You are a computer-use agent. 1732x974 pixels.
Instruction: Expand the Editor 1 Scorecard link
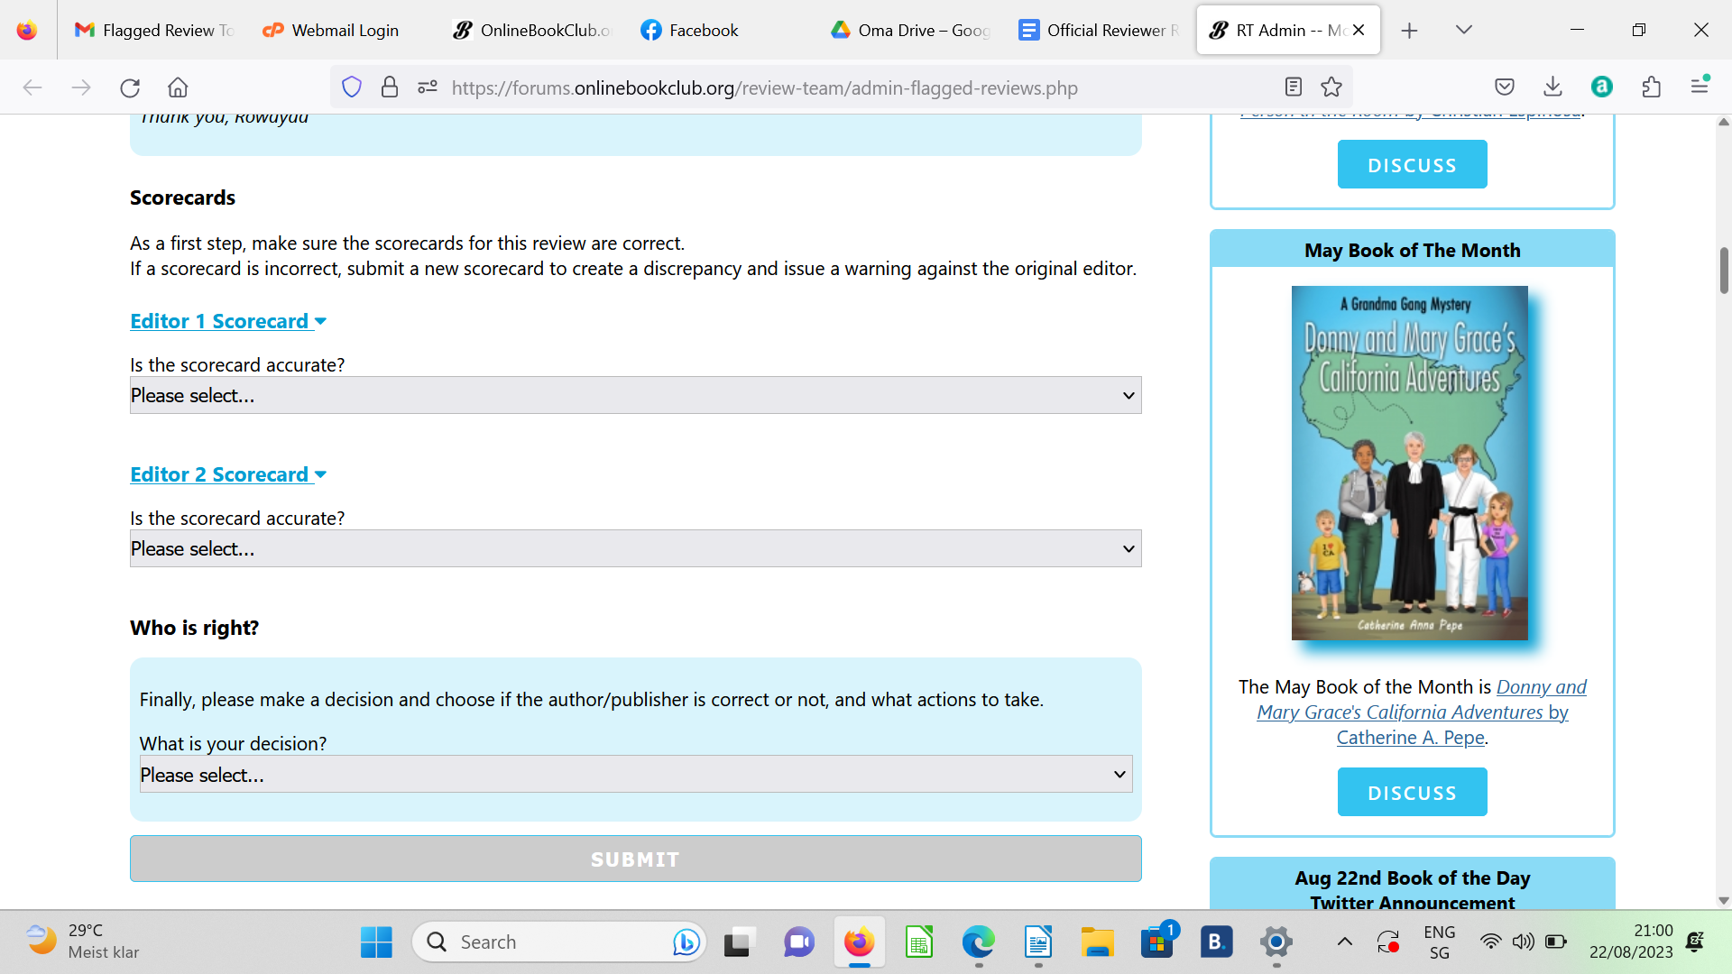tap(228, 321)
